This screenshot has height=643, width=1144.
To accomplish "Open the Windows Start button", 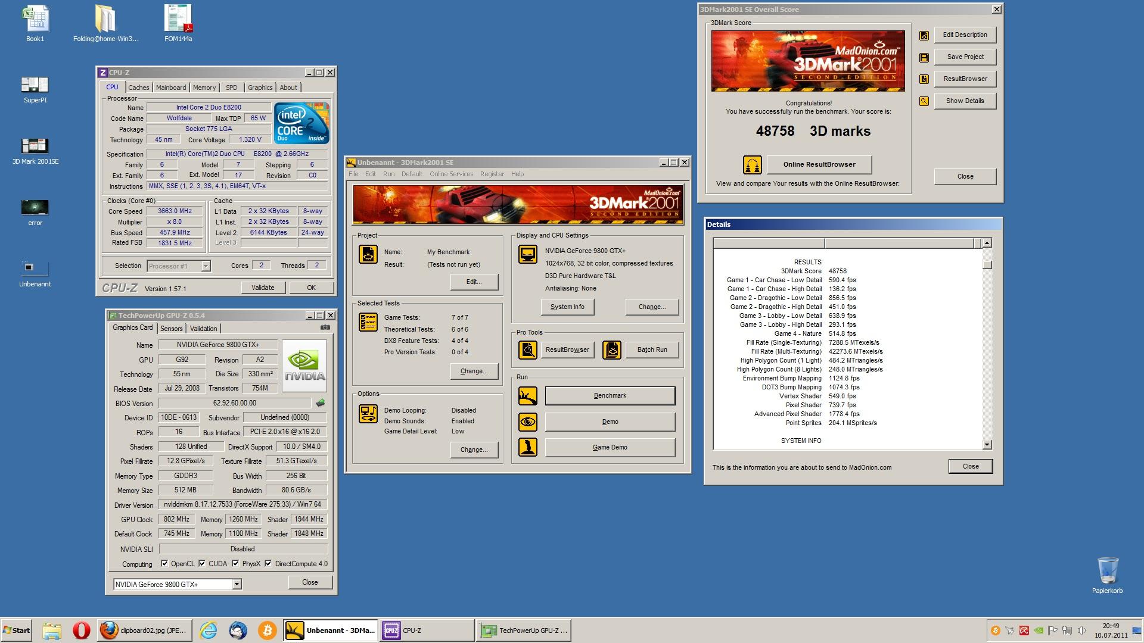I will 16,630.
